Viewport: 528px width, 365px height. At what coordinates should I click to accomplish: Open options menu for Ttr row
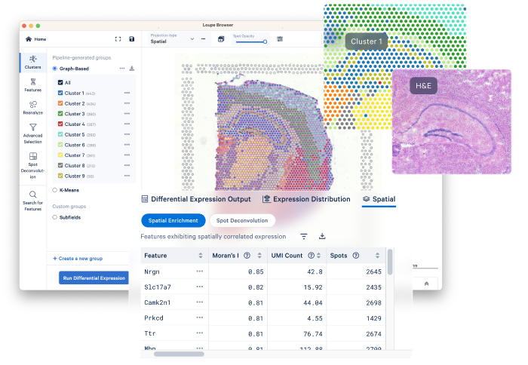click(200, 333)
